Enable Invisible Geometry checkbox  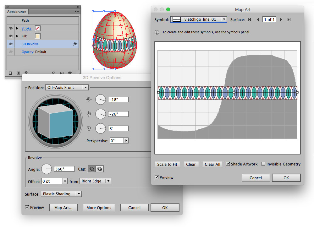tap(263, 164)
